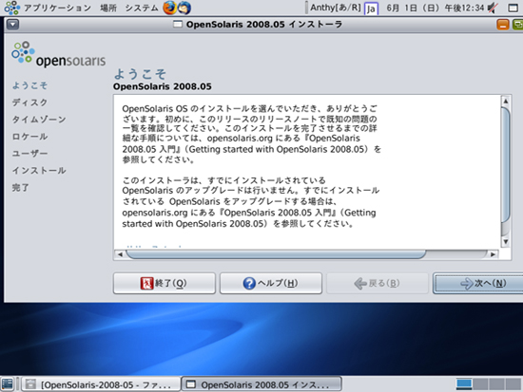Viewport: 523px width, 392px height.
Task: Switch to the third workspace
Action: tap(496, 384)
